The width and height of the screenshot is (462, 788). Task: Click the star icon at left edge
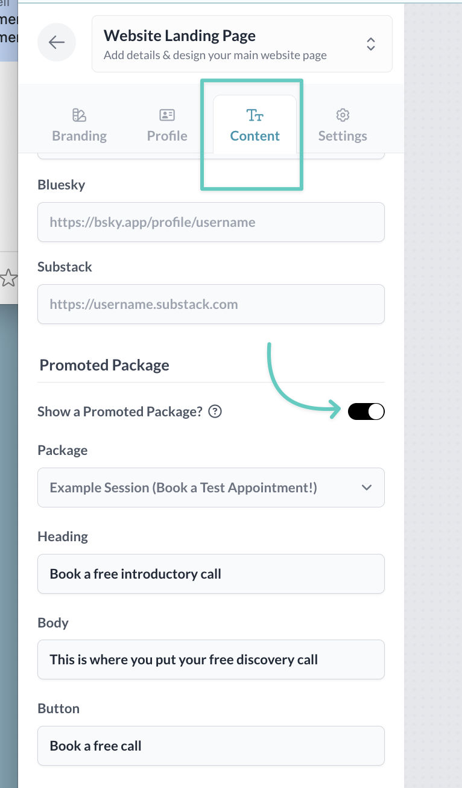pos(8,278)
